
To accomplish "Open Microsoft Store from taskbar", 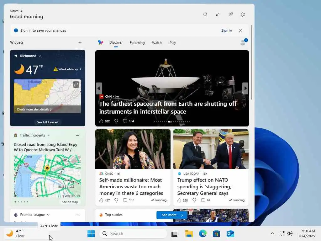I will pos(216,233).
